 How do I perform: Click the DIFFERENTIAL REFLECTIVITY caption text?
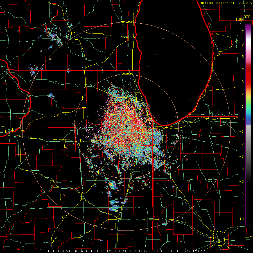point(80,251)
